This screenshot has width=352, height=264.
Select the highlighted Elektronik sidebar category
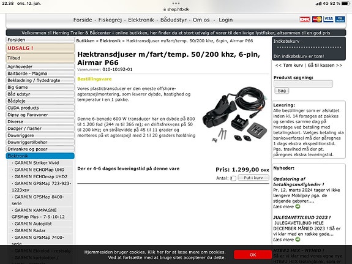(40, 156)
